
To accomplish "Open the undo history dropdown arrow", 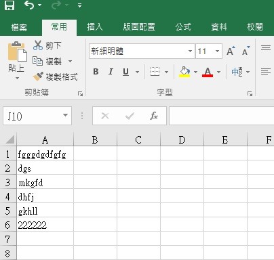I will point(40,5).
